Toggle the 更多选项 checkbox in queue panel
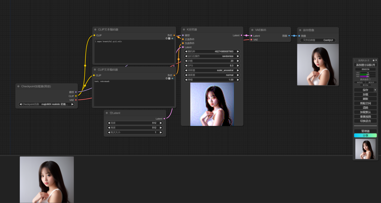This screenshot has height=203, width=381. (370, 79)
